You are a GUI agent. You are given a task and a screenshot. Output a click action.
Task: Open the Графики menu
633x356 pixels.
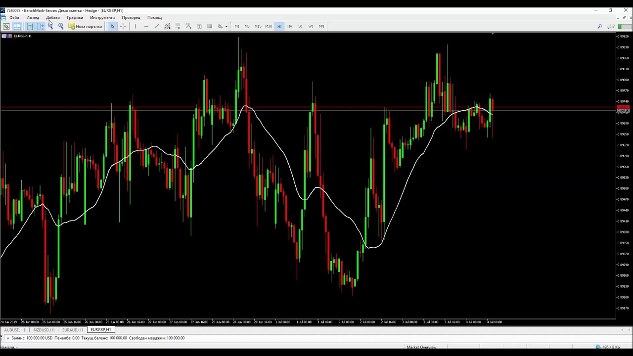click(75, 18)
